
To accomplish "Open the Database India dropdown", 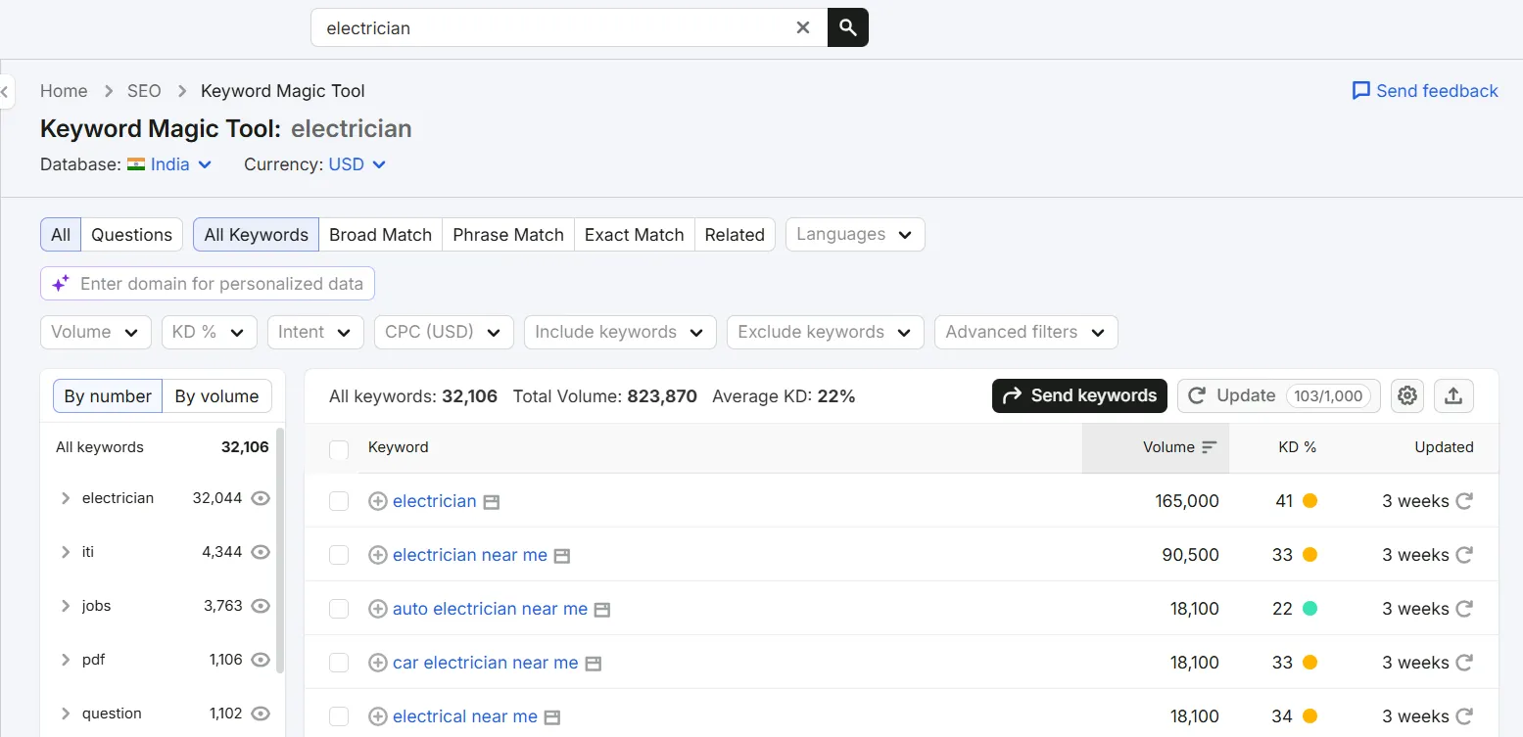I will coord(170,164).
